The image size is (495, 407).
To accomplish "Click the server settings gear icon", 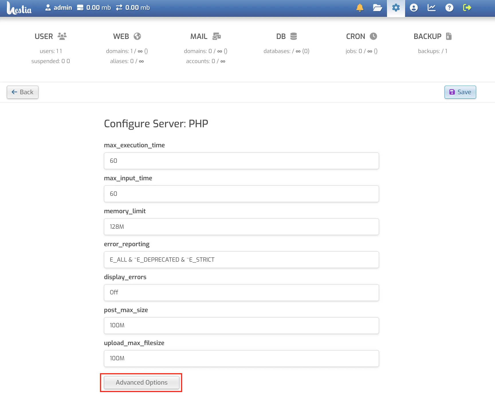I will (x=396, y=8).
